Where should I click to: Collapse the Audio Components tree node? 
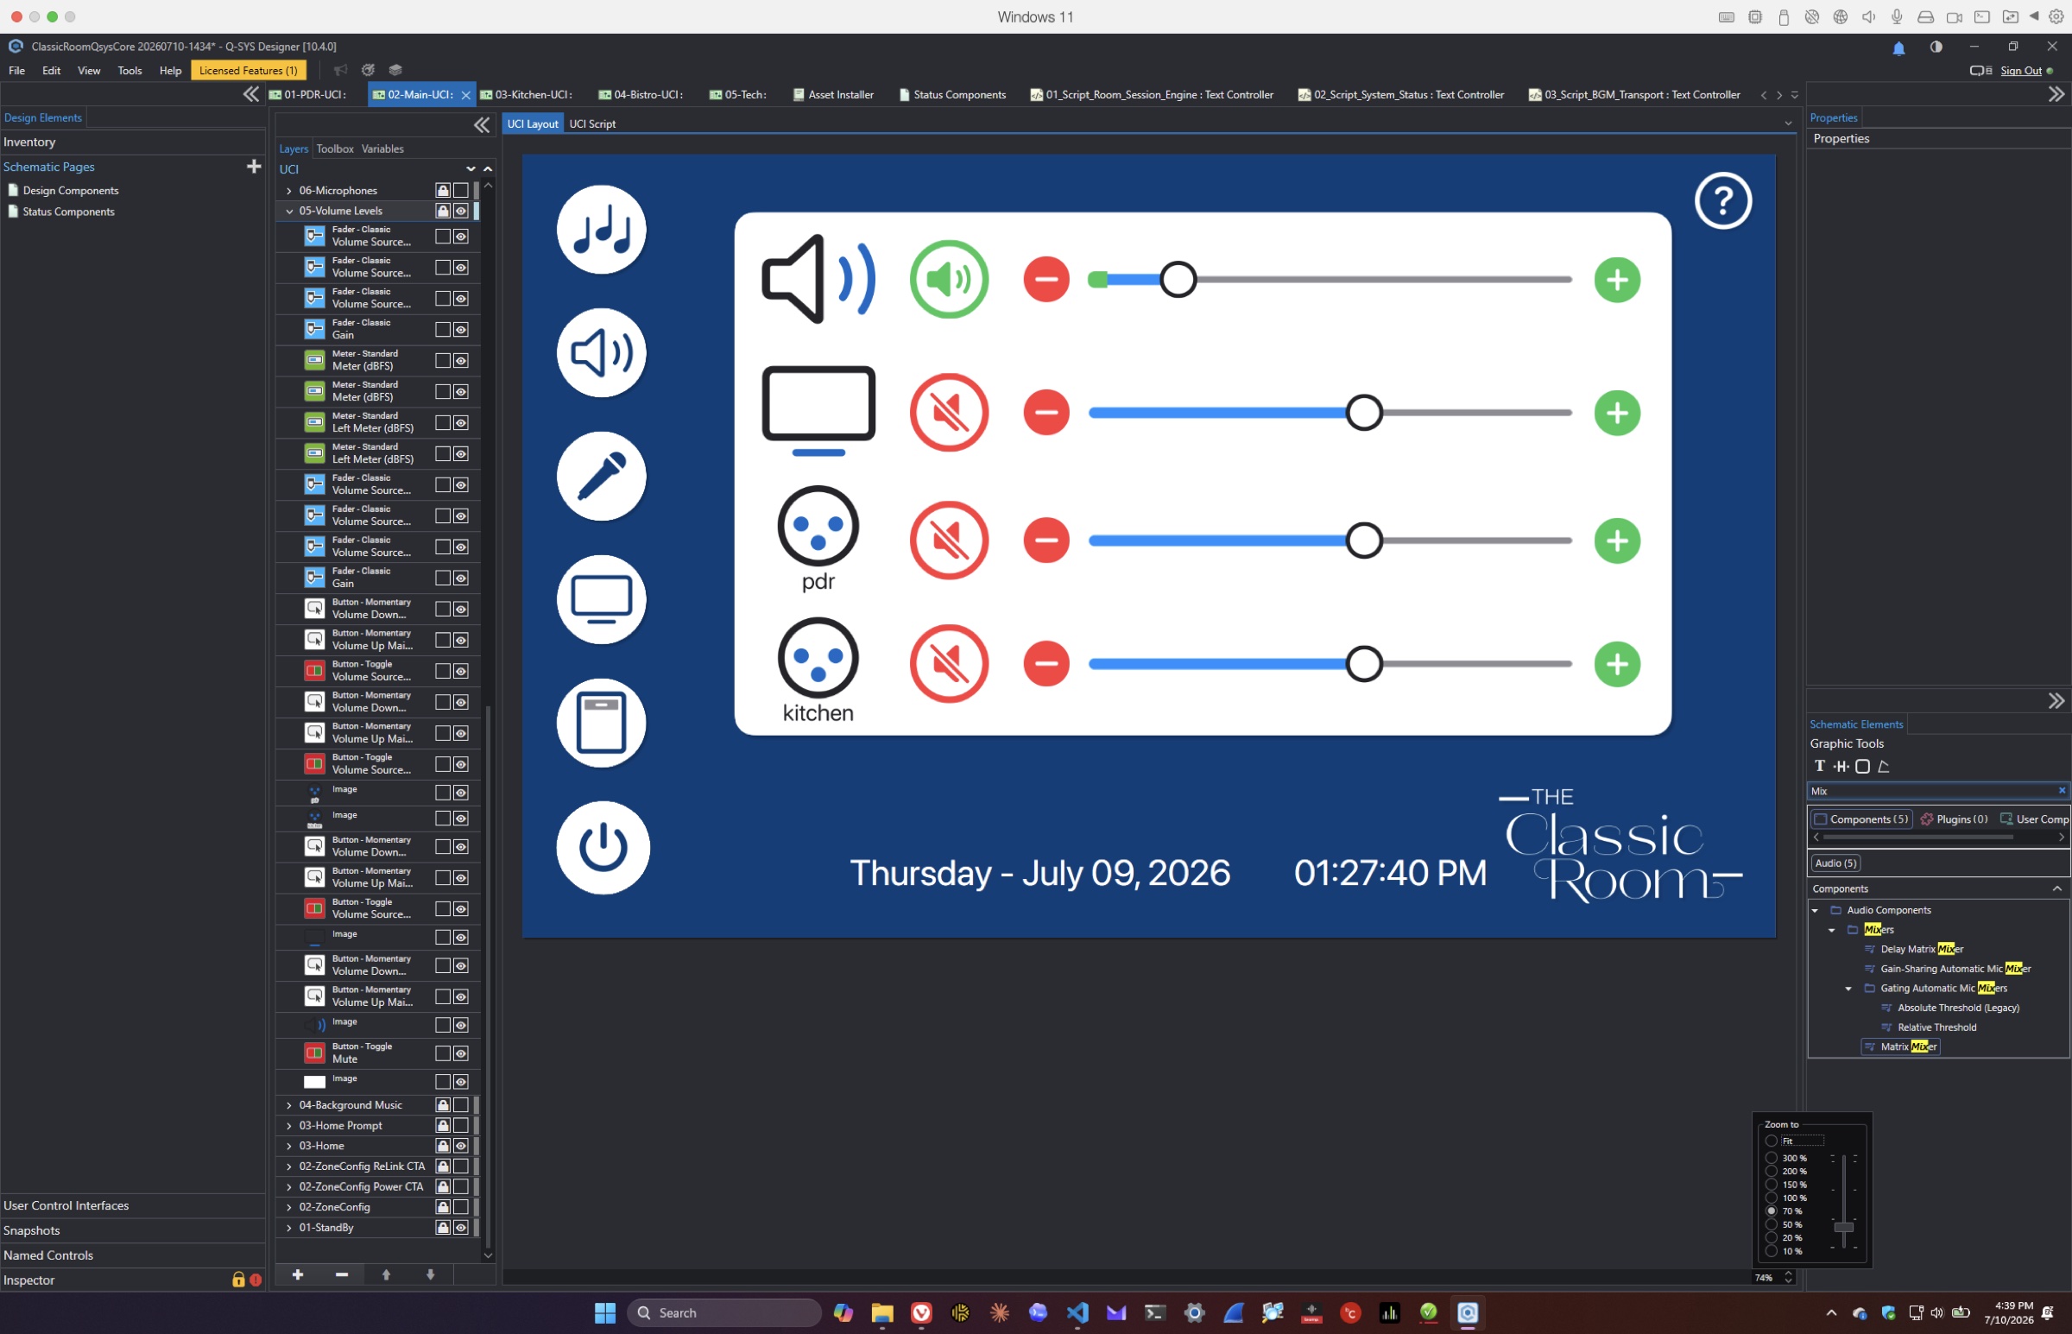(x=1814, y=910)
